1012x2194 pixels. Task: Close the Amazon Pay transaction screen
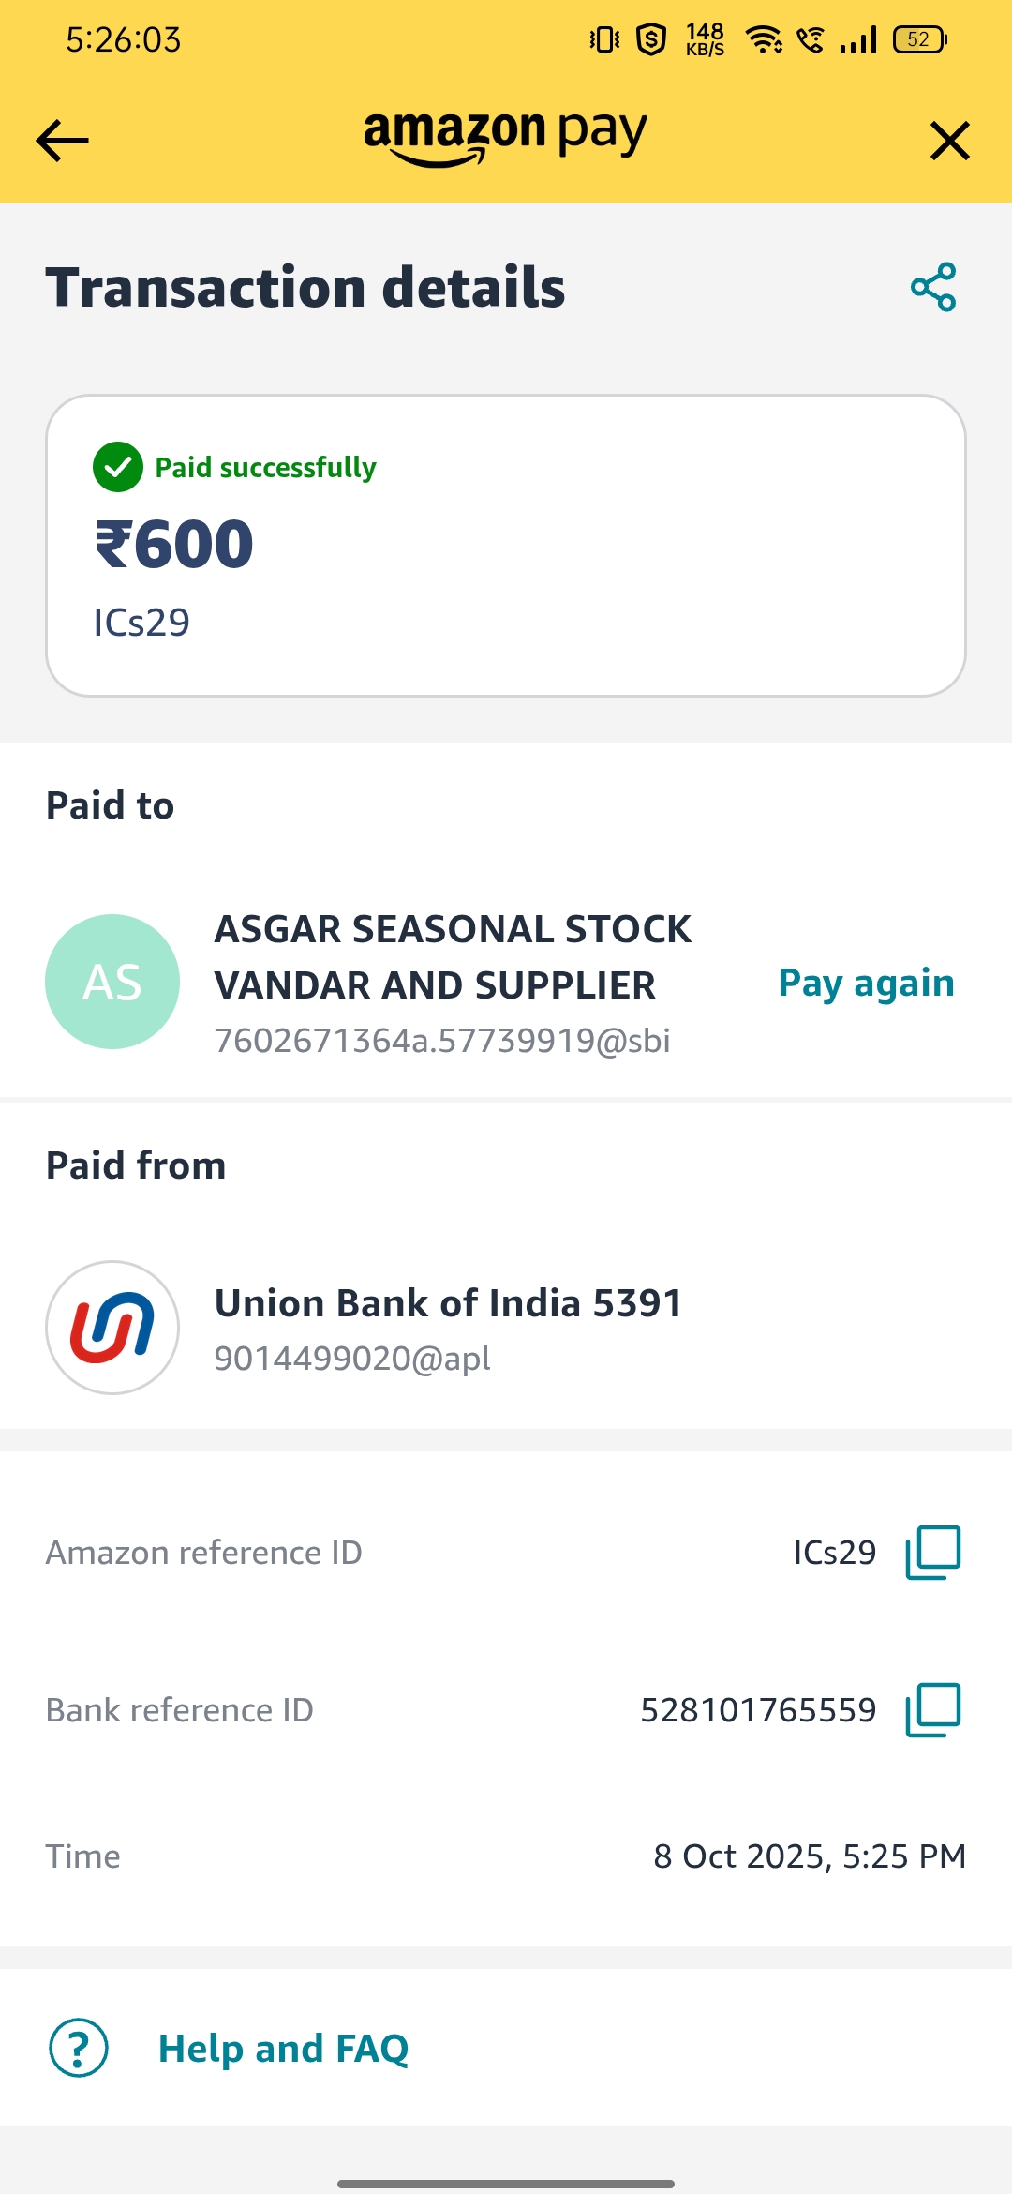[x=949, y=141]
